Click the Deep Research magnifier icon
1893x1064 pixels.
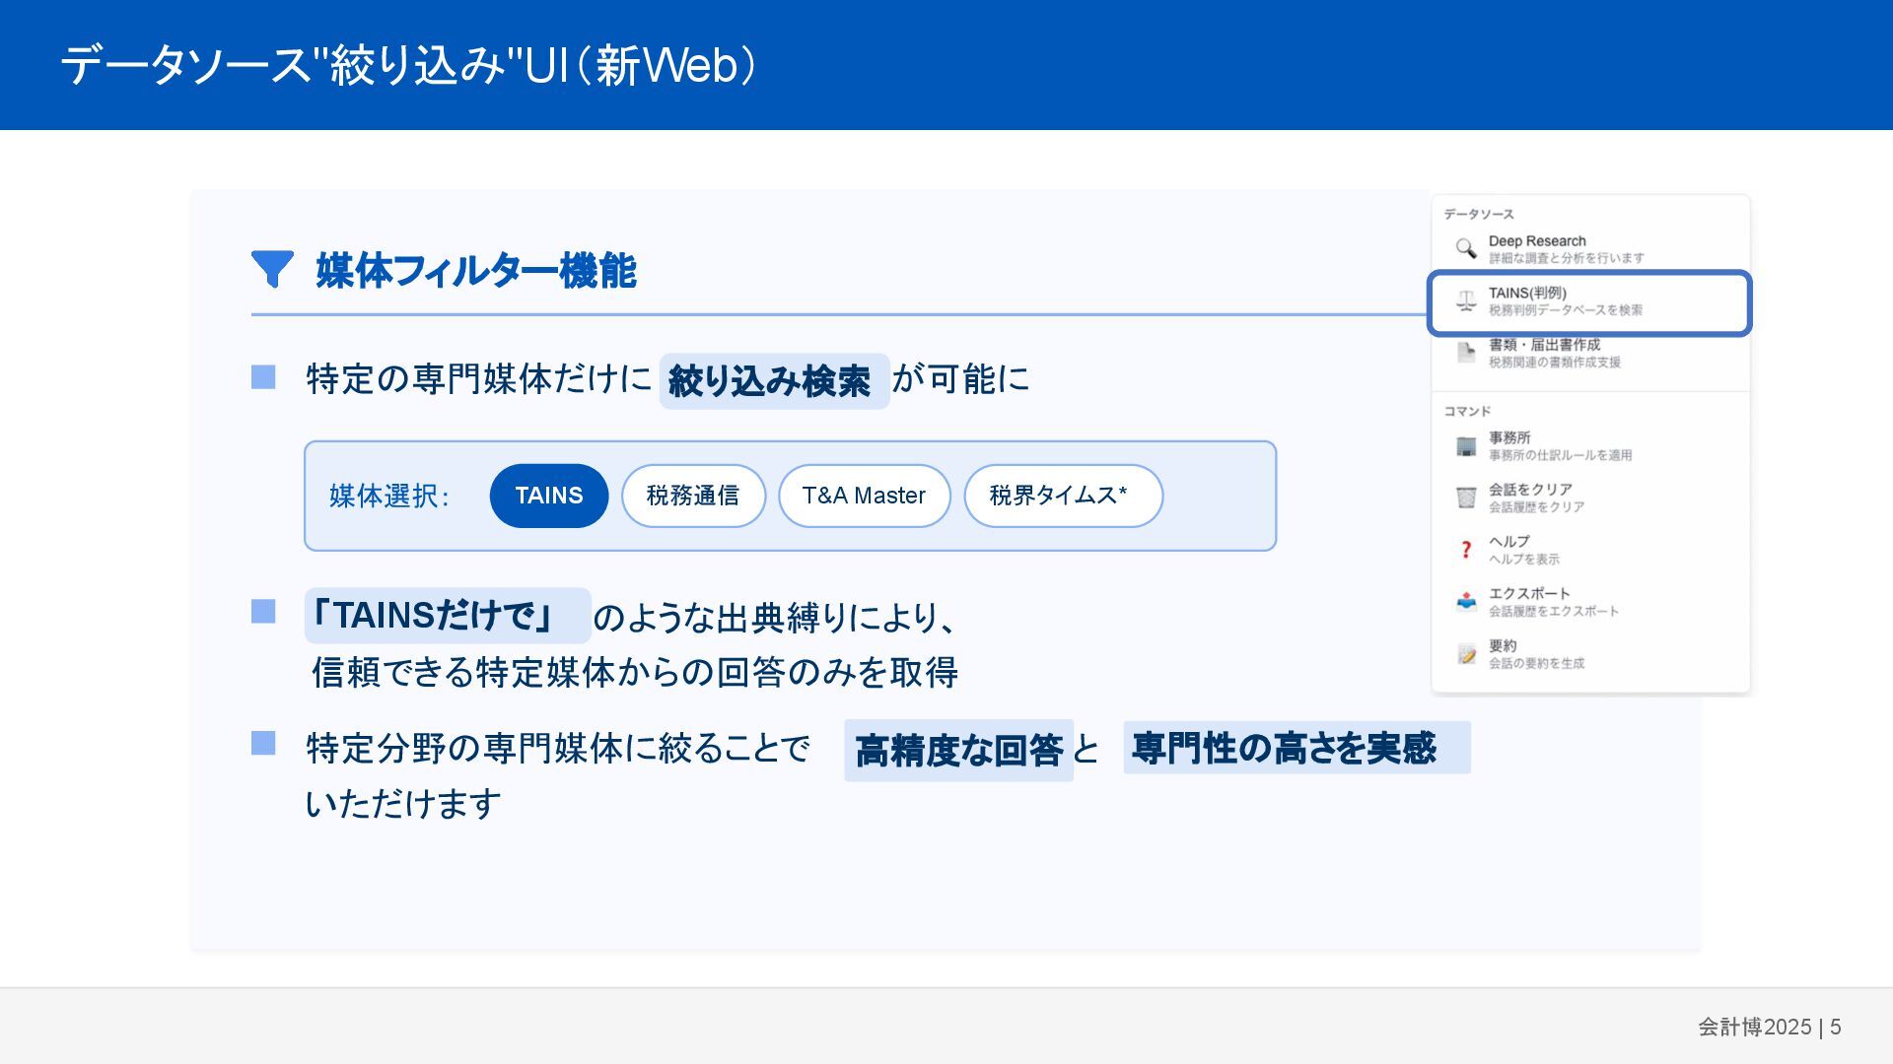(1466, 248)
